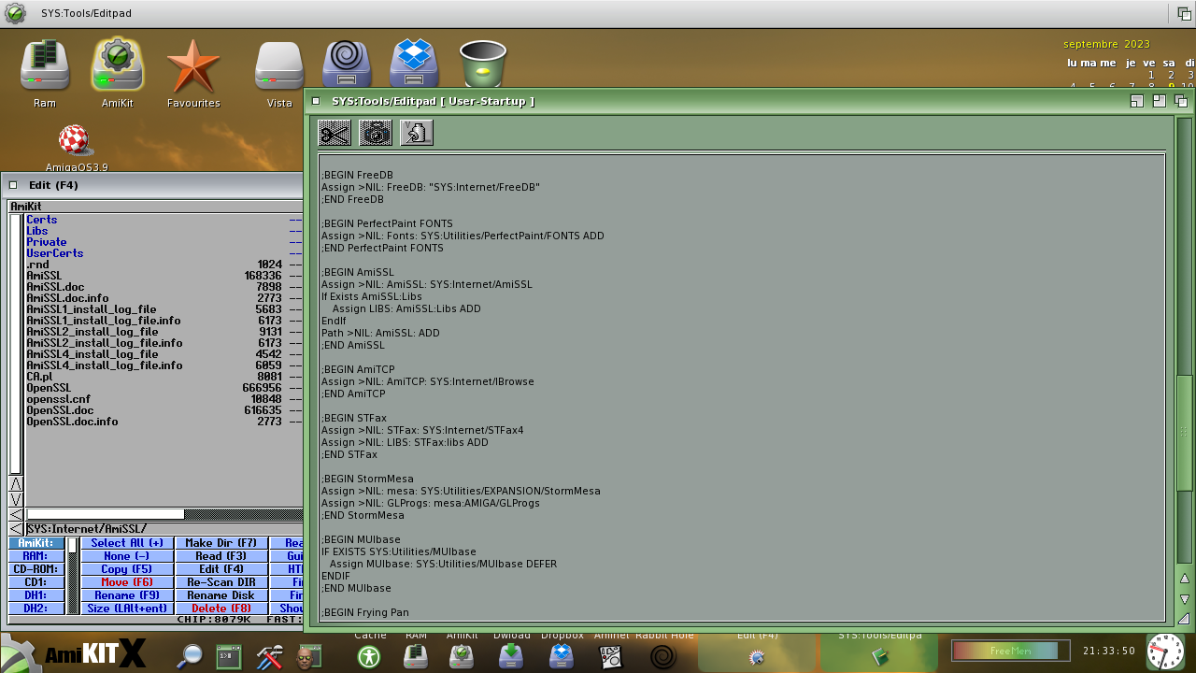Viewport: 1196px width, 673px height.
Task: Click the Copy (F5) button
Action: (x=127, y=569)
